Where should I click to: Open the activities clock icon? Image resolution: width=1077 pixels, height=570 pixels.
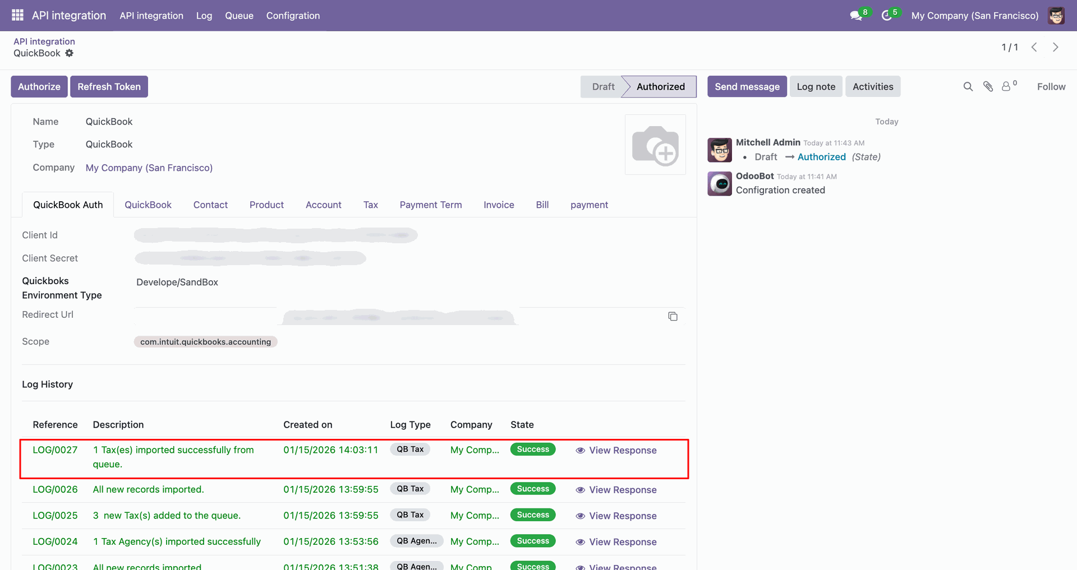887,16
